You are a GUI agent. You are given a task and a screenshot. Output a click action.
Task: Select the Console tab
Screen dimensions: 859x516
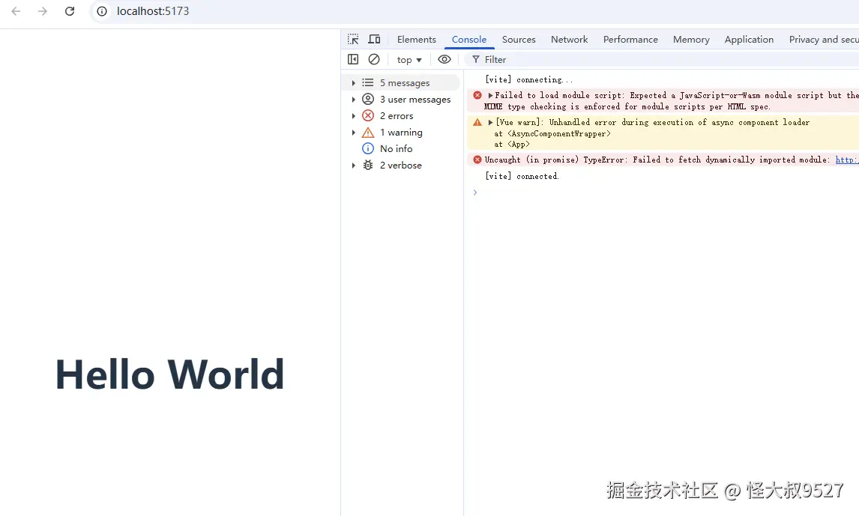pos(469,40)
